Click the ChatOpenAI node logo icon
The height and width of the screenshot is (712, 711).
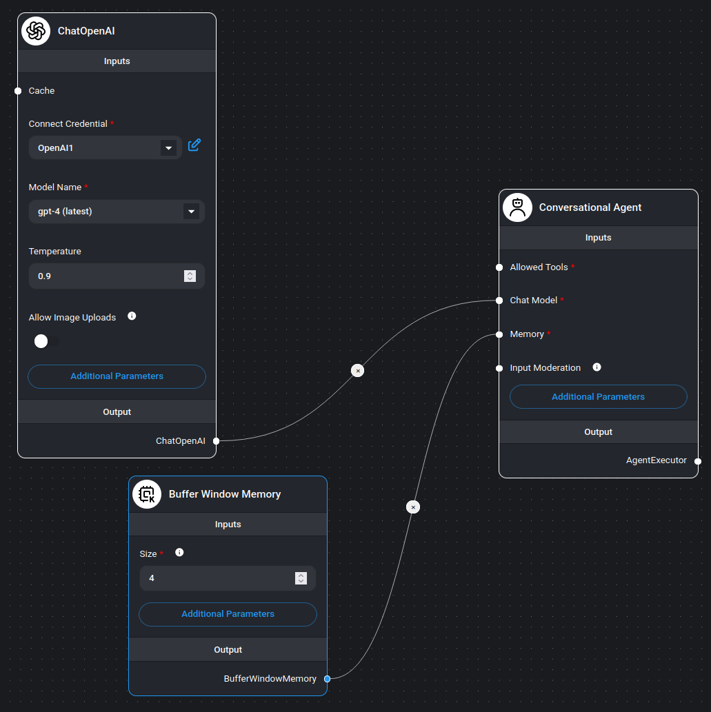click(36, 31)
